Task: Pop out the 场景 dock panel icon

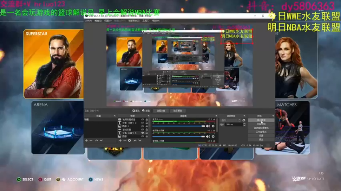Action: (x=115, y=116)
